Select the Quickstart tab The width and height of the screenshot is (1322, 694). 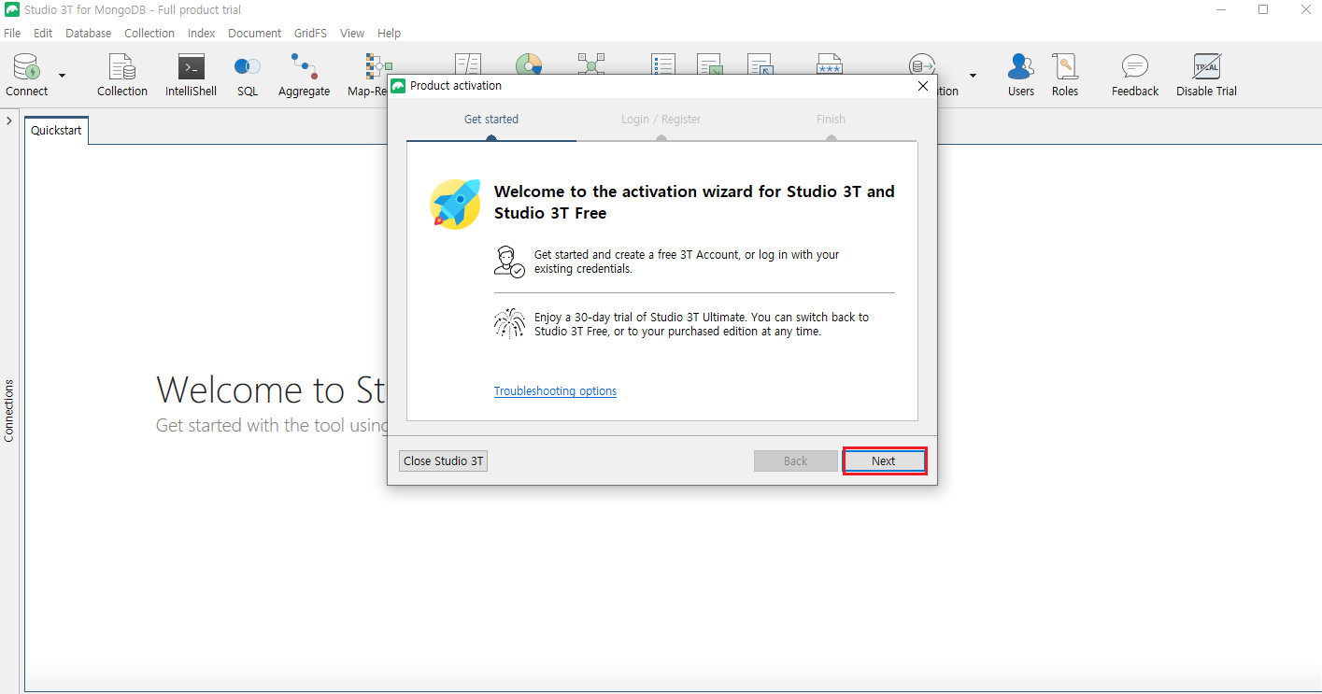56,131
